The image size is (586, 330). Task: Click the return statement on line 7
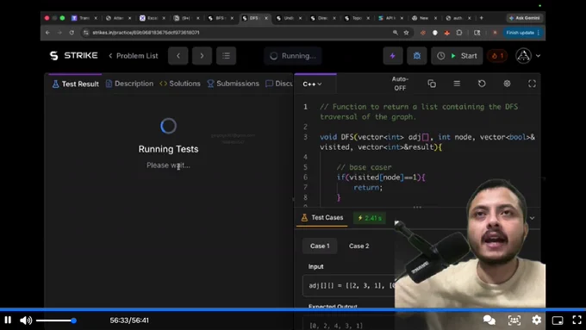[368, 187]
